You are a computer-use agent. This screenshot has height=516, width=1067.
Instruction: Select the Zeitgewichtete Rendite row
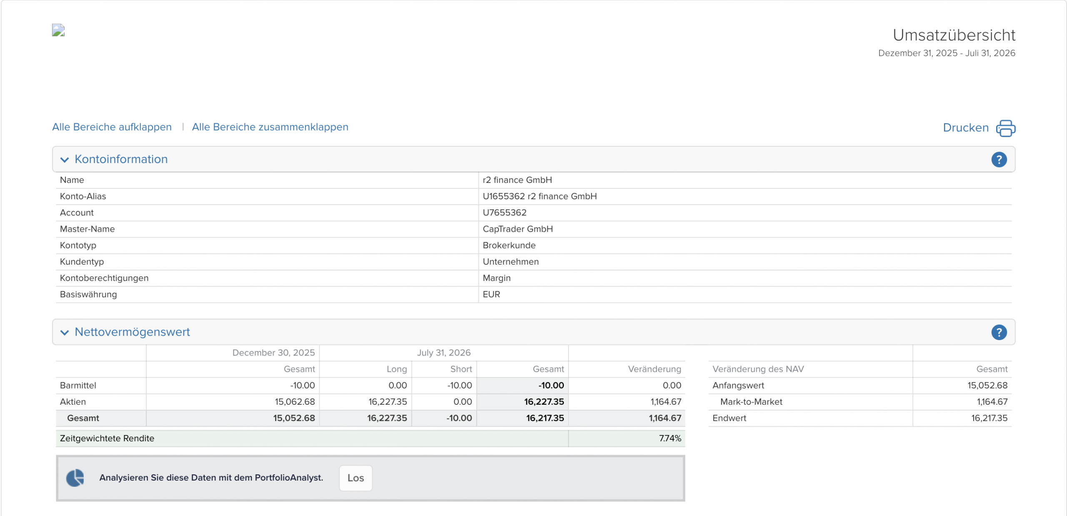pos(370,438)
